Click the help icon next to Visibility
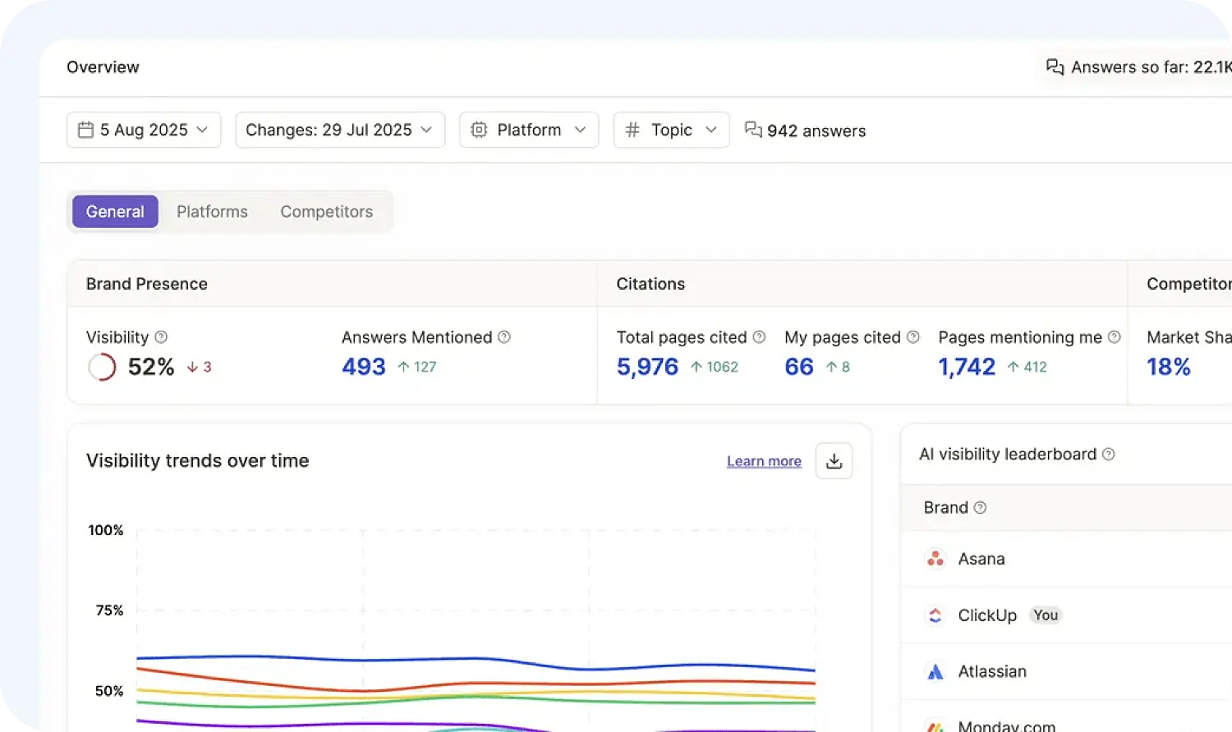 pos(161,337)
